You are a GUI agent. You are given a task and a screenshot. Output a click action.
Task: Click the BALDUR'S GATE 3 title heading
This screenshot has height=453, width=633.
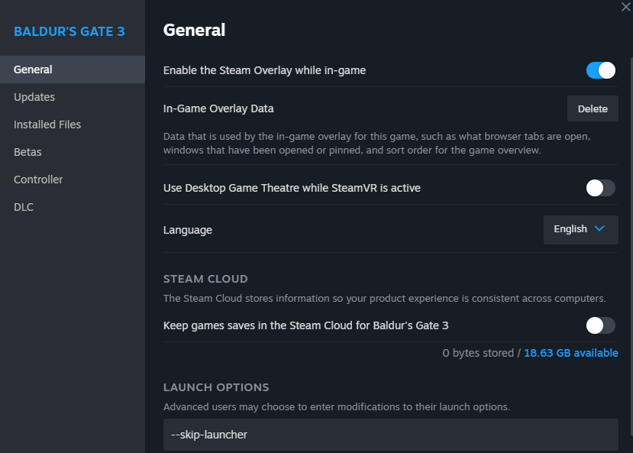(69, 31)
